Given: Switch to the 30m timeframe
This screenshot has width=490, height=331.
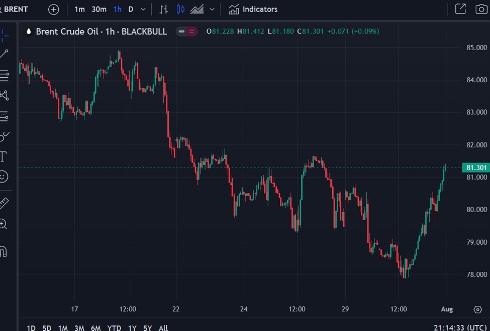Looking at the screenshot, I should click(x=99, y=10).
